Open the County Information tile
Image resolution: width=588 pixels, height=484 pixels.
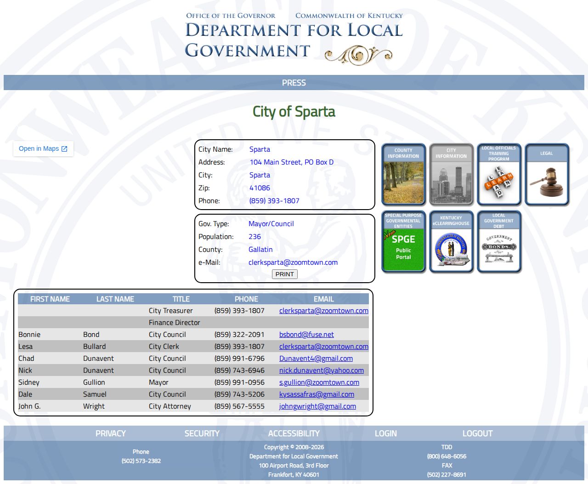[404, 175]
